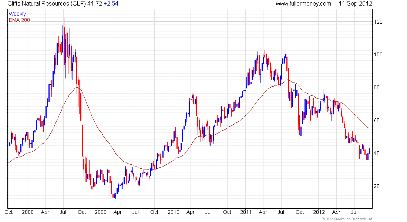Click the 40 price axis label
This screenshot has width=407, height=222.
coord(377,153)
